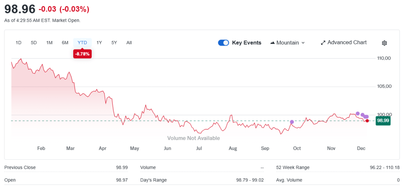Click the Advanced Chart expand arrows icon
Image resolution: width=405 pixels, height=189 pixels.
(x=323, y=43)
